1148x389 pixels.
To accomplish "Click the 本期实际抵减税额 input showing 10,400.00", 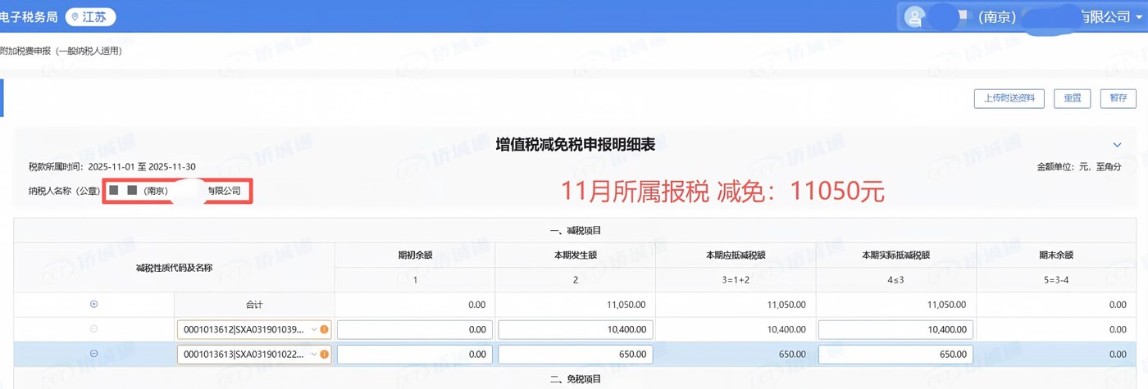I will (895, 329).
